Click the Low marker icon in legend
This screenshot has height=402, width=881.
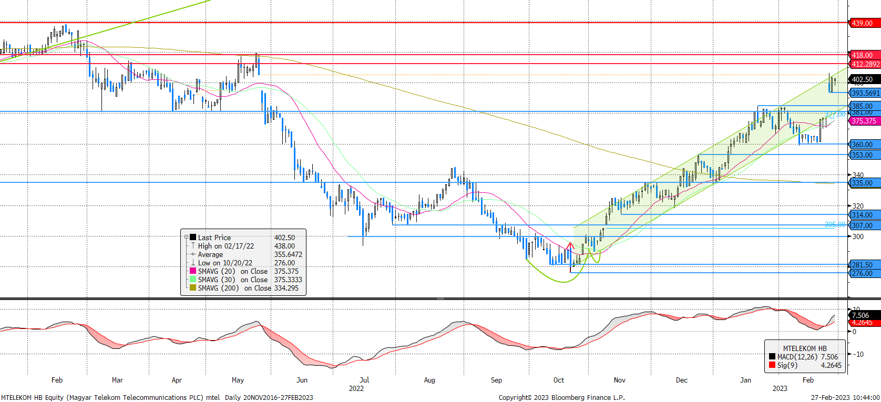coord(193,263)
